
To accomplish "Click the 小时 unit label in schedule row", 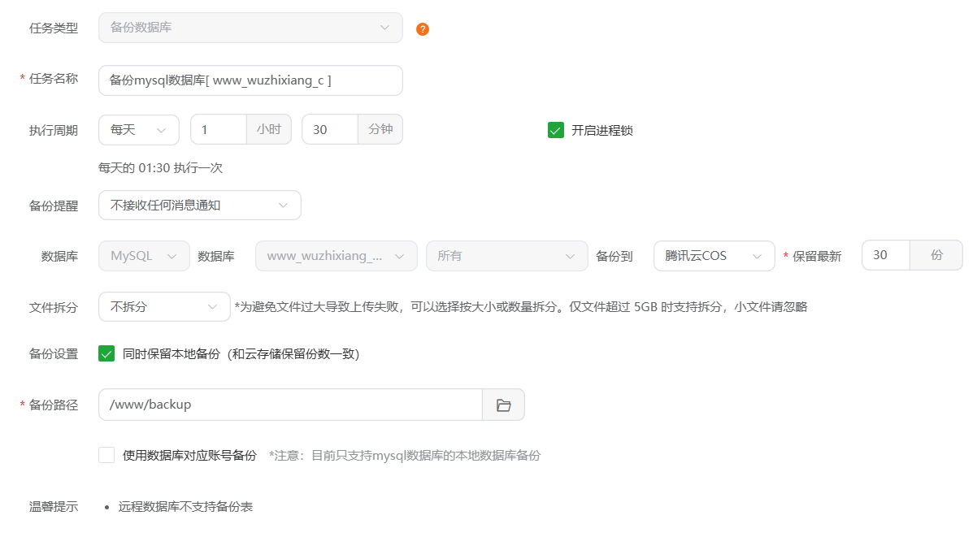I will point(268,129).
